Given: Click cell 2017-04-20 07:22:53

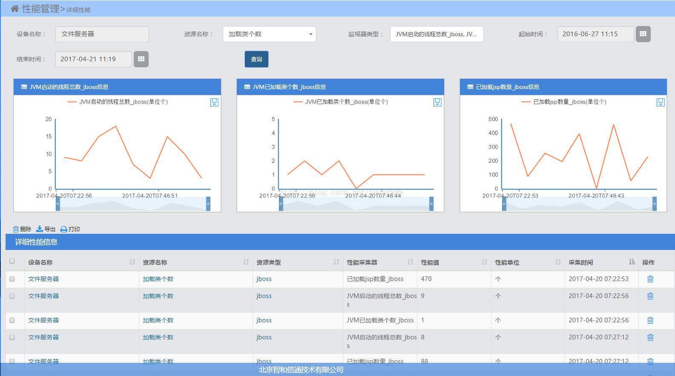Looking at the screenshot, I should 598,279.
